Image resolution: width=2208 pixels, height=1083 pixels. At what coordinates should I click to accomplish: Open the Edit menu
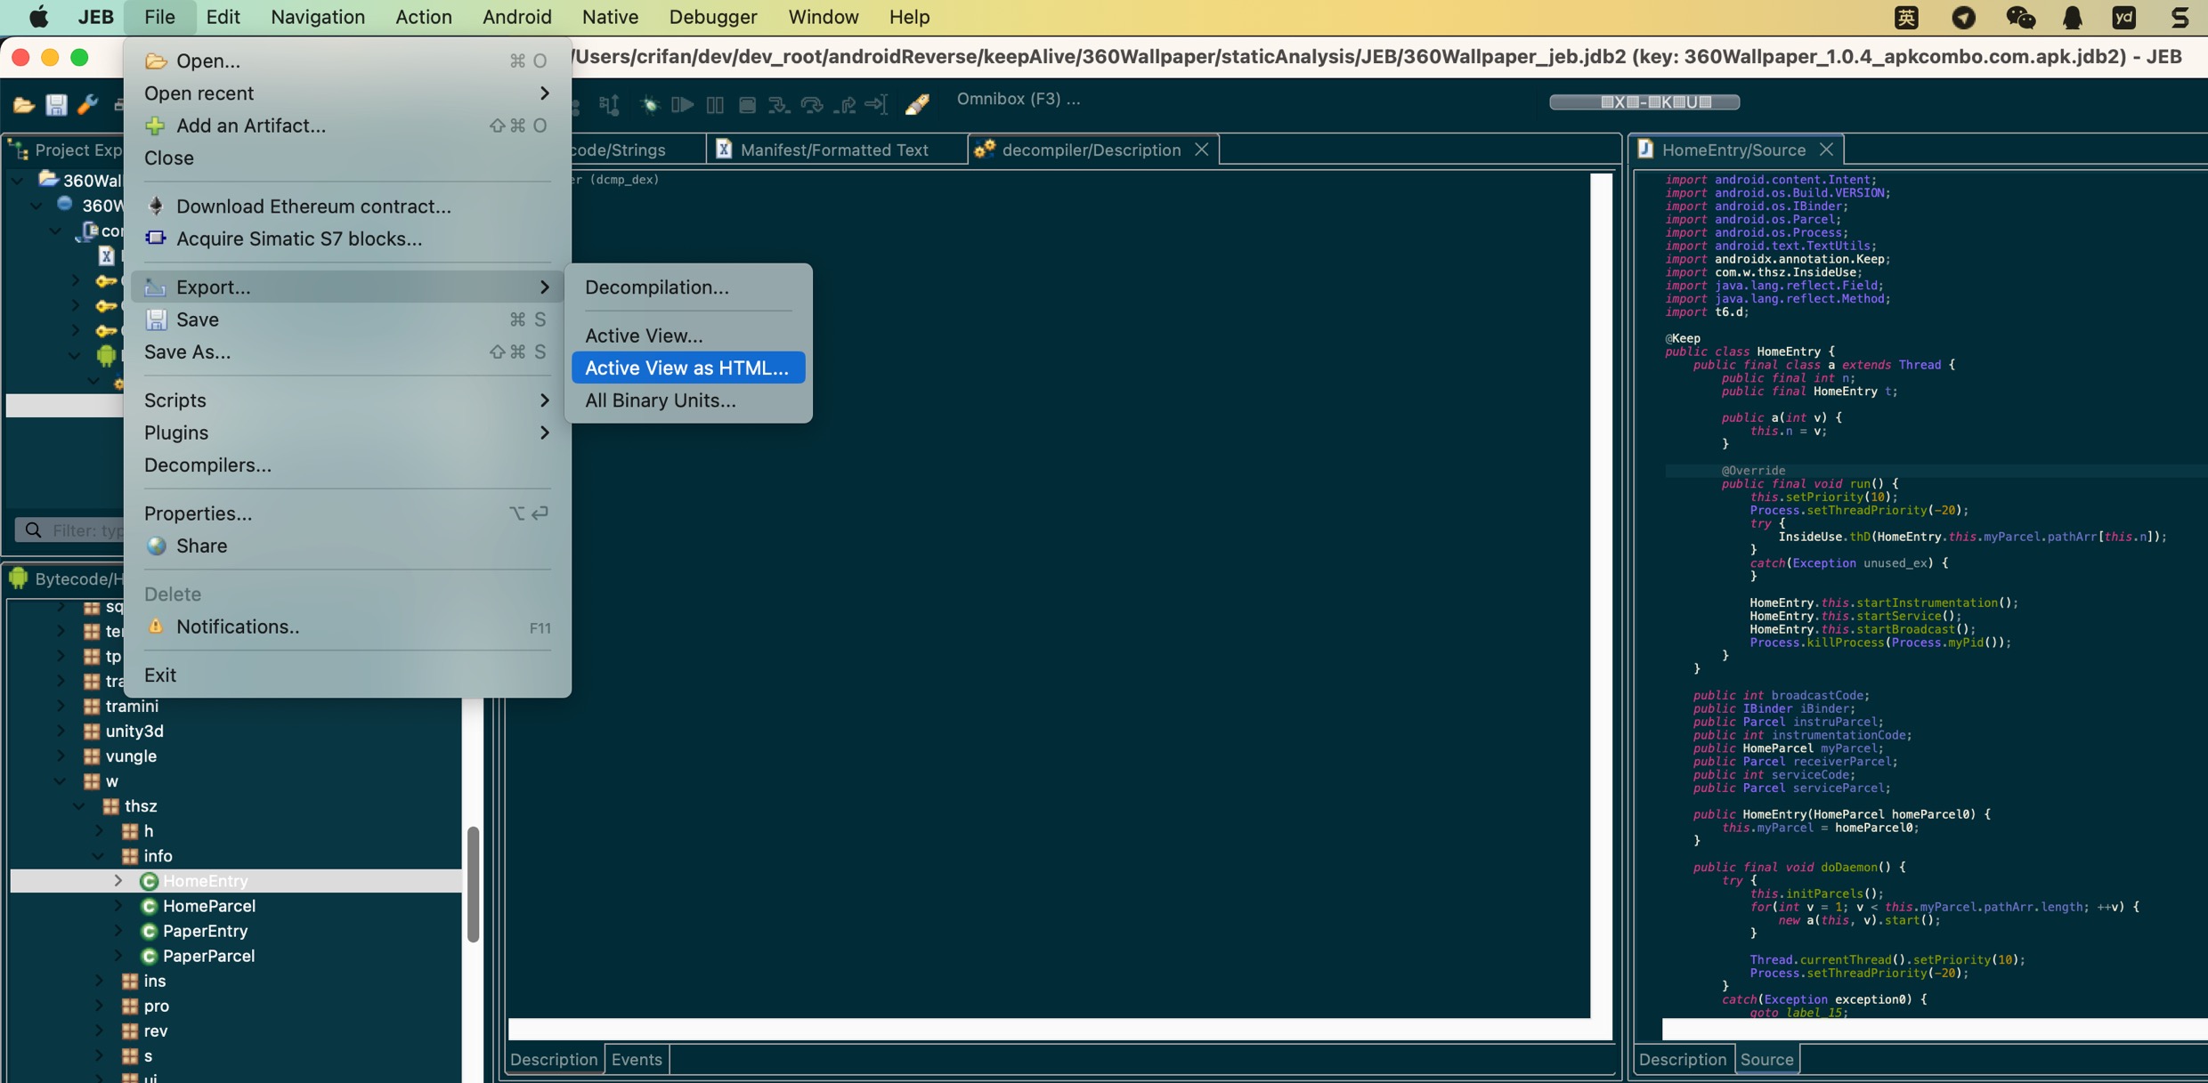[223, 17]
